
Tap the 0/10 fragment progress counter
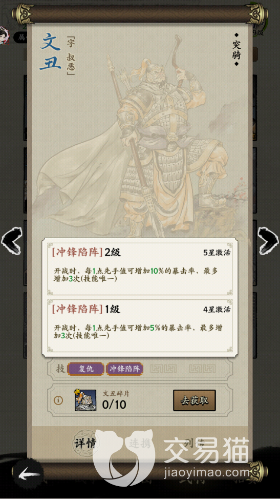point(114,405)
